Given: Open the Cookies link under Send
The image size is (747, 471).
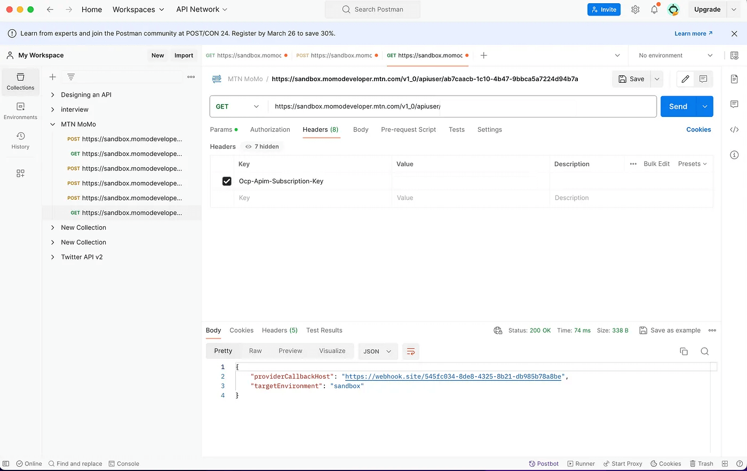Looking at the screenshot, I should coord(698,130).
